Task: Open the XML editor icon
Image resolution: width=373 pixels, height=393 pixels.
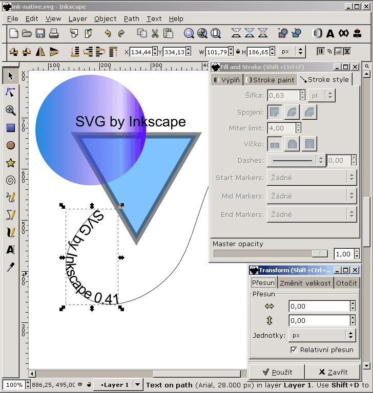Action: [x=344, y=33]
